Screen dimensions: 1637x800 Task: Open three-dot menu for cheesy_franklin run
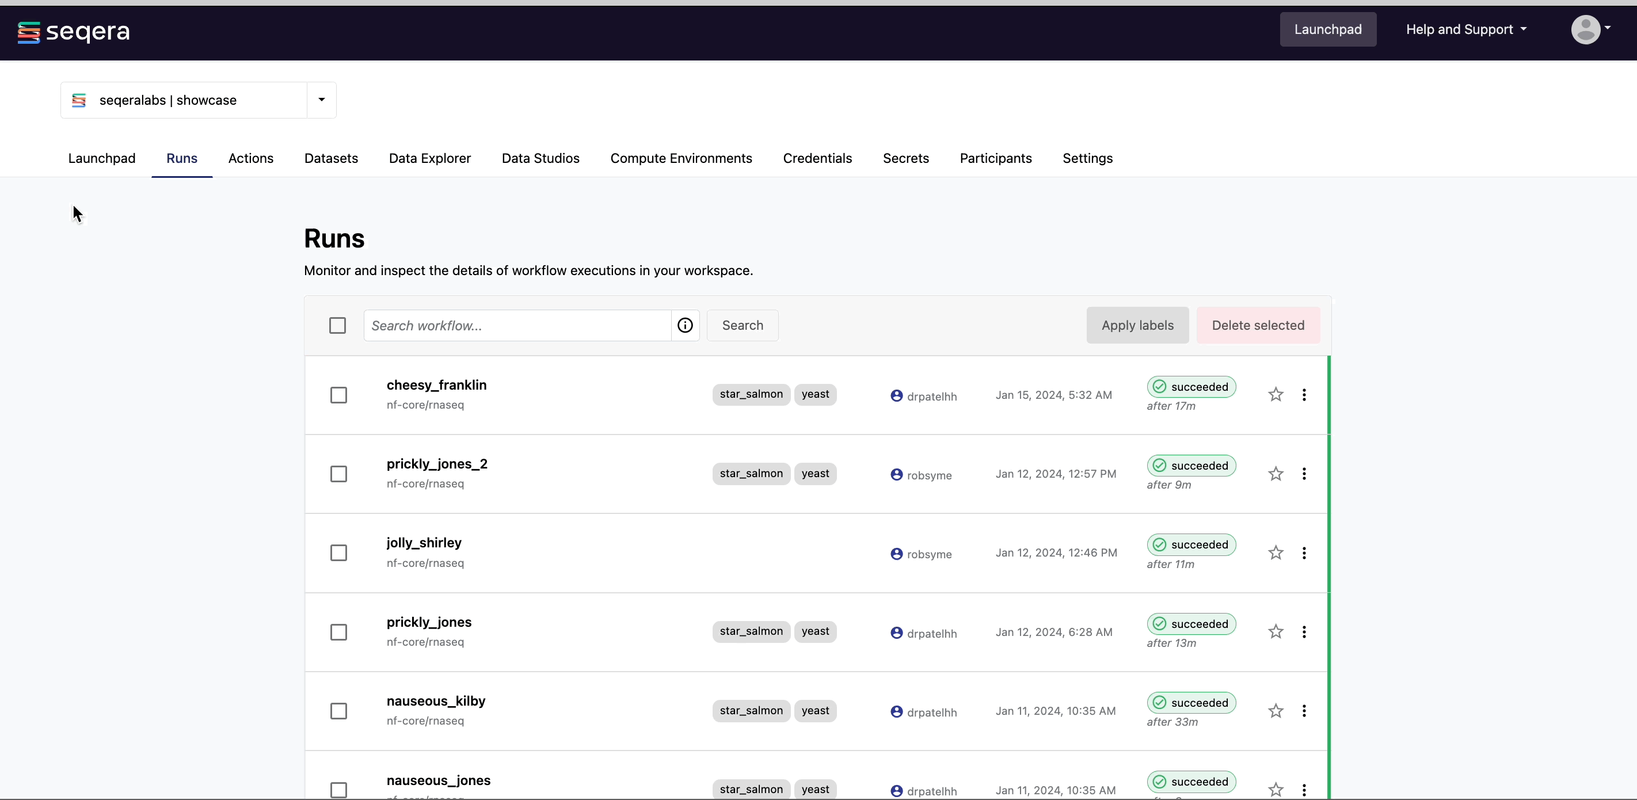pyautogui.click(x=1304, y=395)
